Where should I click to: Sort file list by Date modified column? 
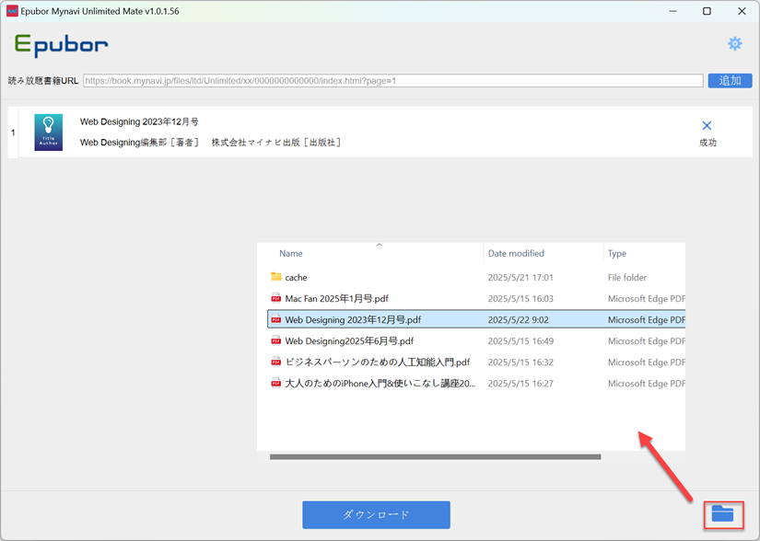coord(516,253)
